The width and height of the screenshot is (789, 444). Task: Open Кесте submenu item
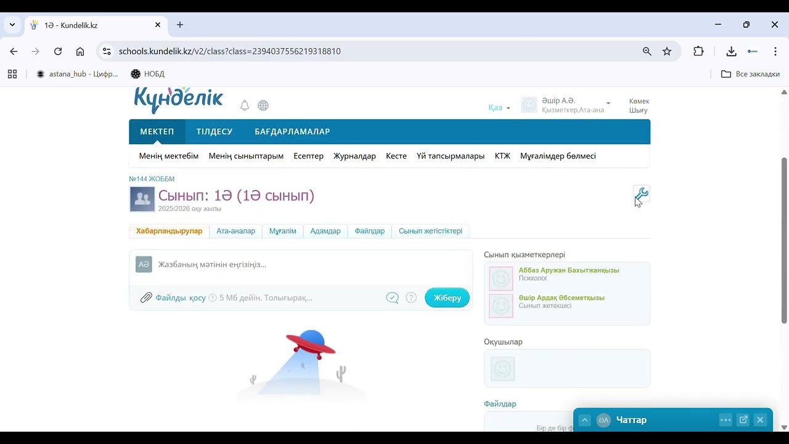coord(396,156)
